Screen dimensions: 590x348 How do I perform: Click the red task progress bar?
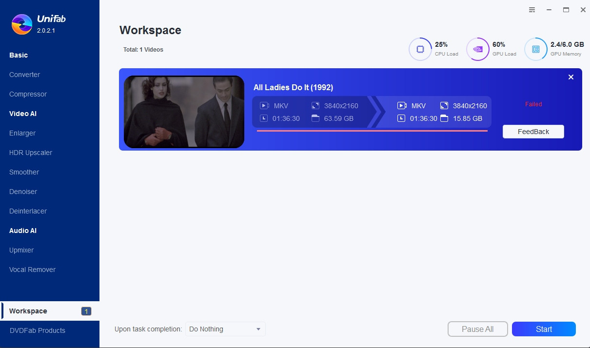[372, 131]
